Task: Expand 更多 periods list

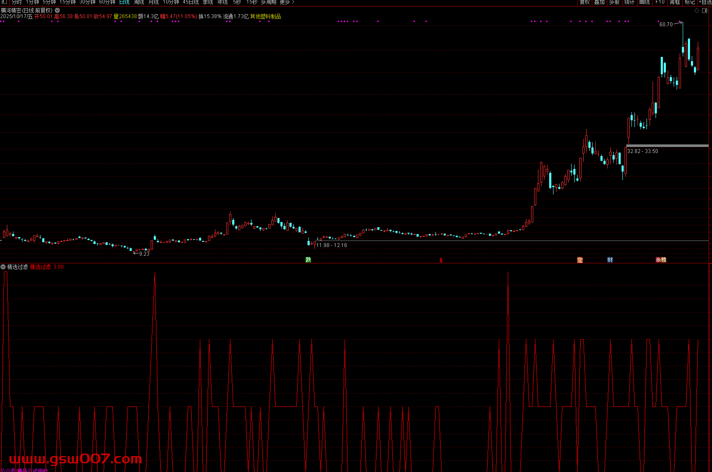Action: [287, 2]
